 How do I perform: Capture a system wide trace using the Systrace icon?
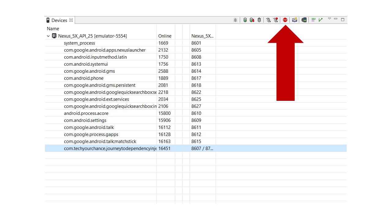pos(313,20)
